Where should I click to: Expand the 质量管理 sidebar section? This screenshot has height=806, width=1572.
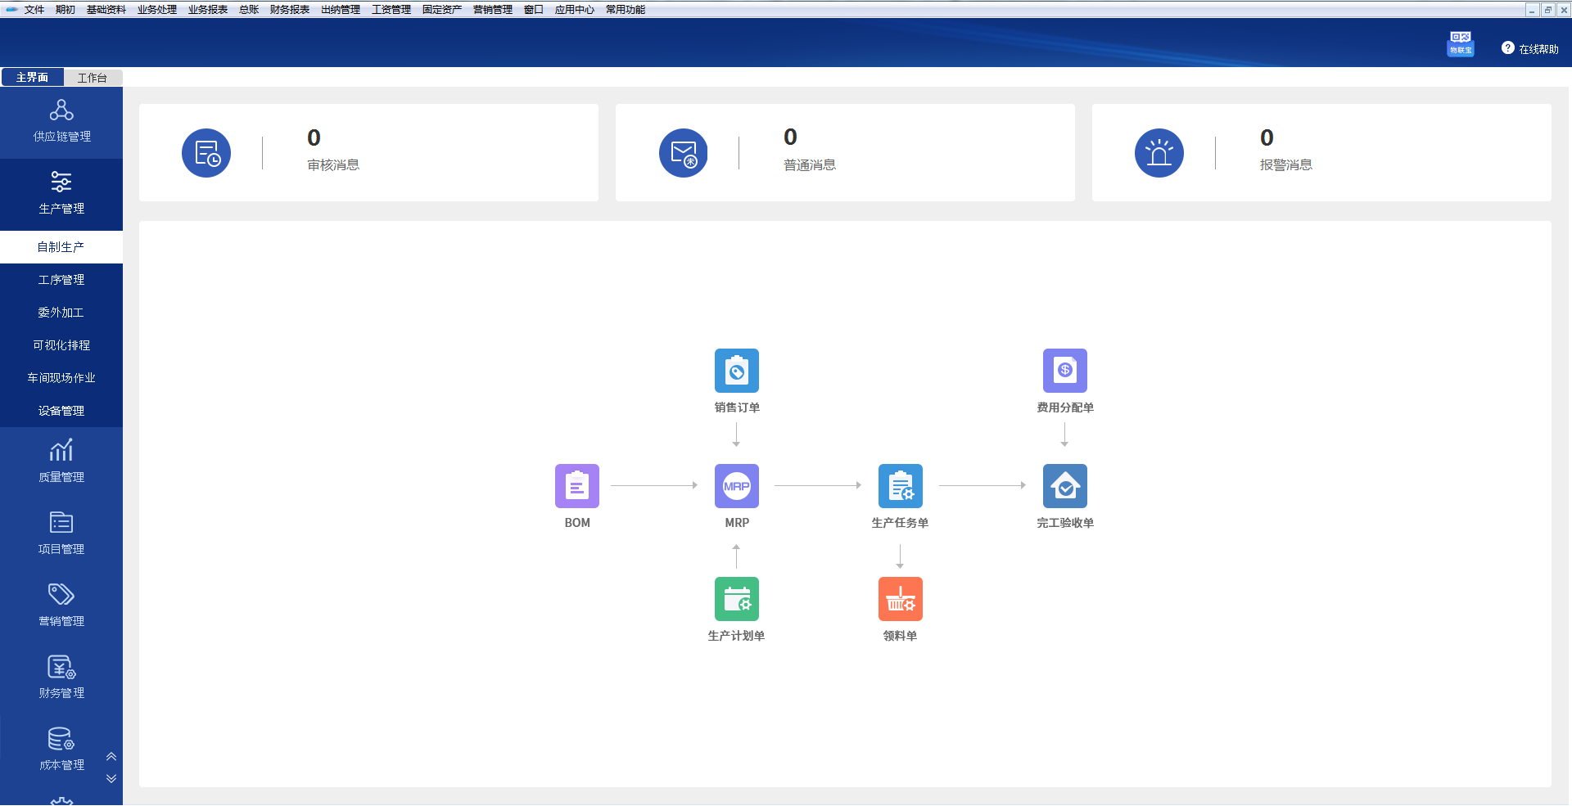tap(61, 462)
